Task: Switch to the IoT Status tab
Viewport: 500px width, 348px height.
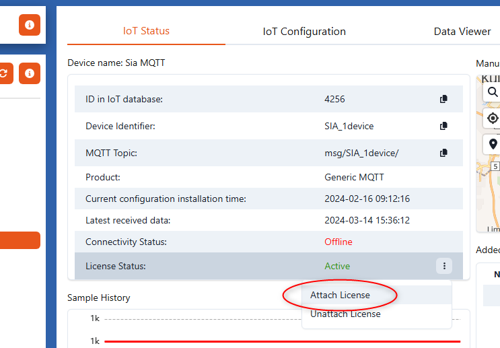Action: coord(146,31)
